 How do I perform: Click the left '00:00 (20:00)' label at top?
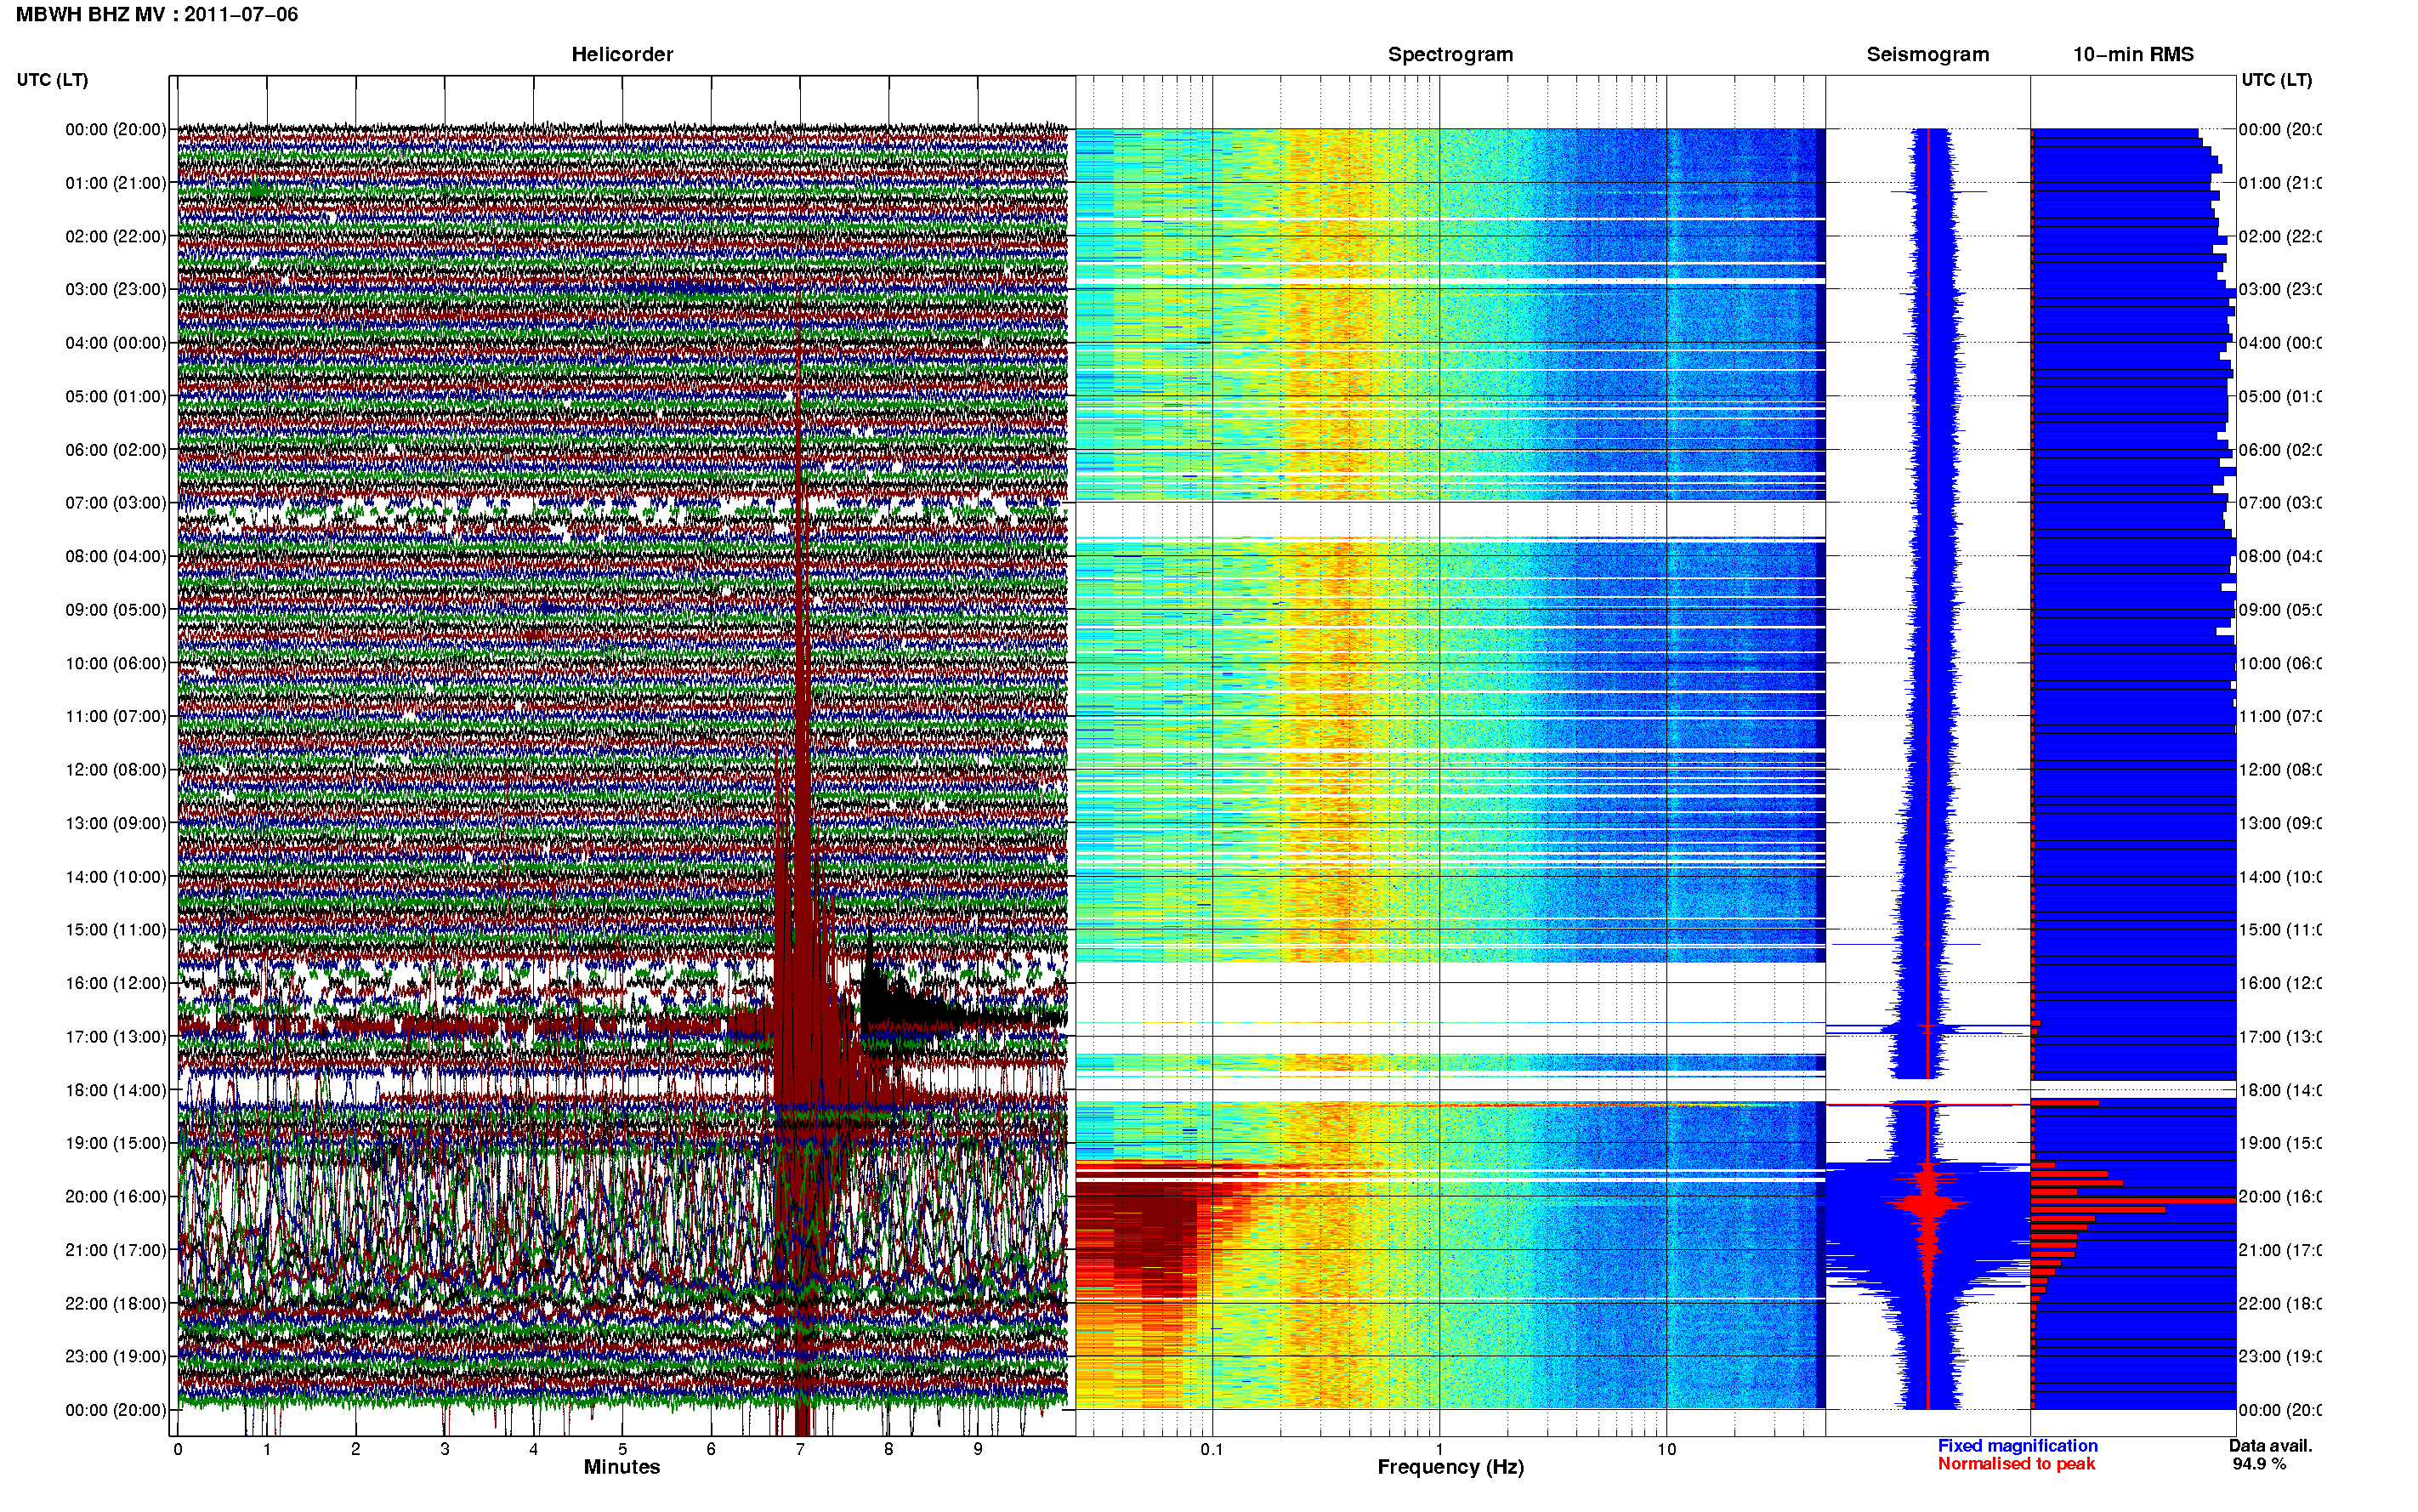[116, 129]
